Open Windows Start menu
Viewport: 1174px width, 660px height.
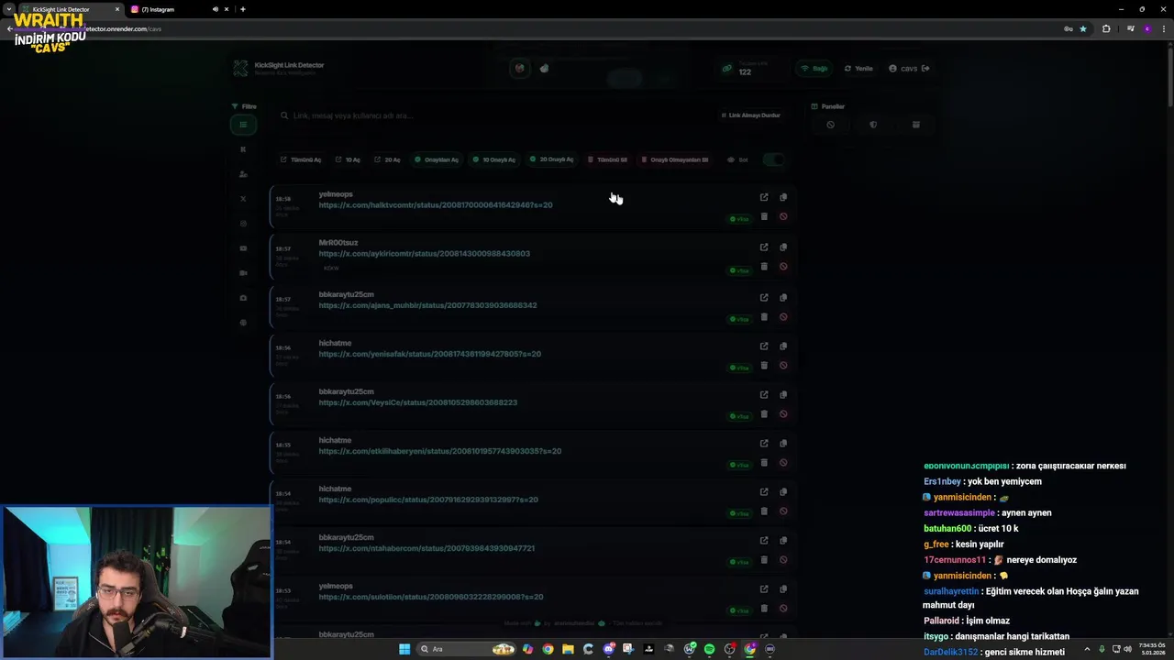point(404,649)
